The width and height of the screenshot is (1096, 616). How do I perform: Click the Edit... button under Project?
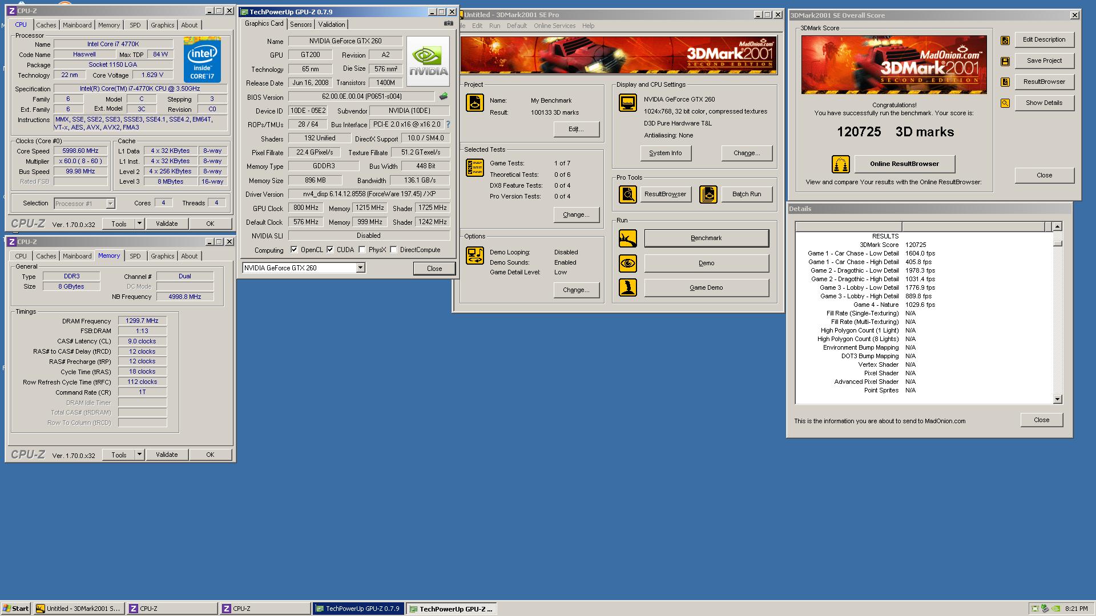(x=576, y=129)
